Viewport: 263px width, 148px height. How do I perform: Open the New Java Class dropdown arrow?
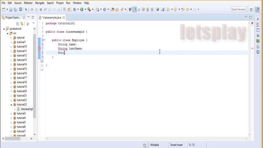click(108, 9)
